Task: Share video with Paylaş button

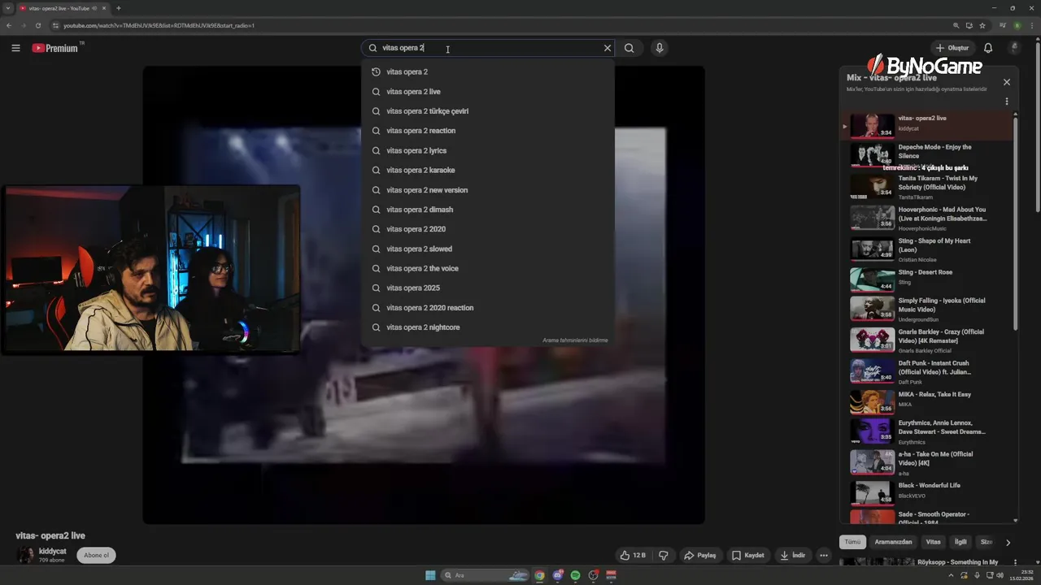Action: coord(700,556)
